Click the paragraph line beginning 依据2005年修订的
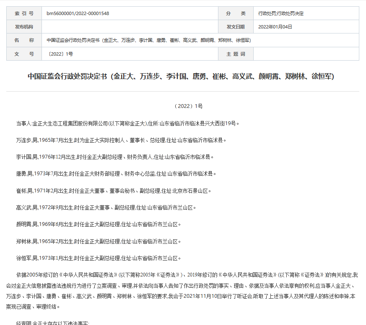Viewport: 366px width, 325px height. [187, 275]
